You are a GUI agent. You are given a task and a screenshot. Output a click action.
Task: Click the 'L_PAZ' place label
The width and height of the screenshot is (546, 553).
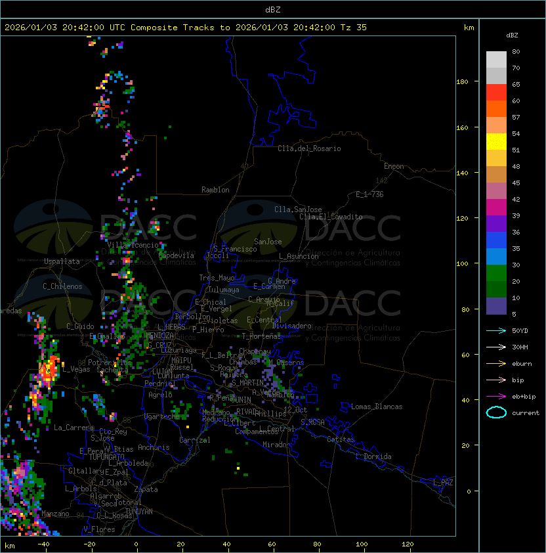443,483
